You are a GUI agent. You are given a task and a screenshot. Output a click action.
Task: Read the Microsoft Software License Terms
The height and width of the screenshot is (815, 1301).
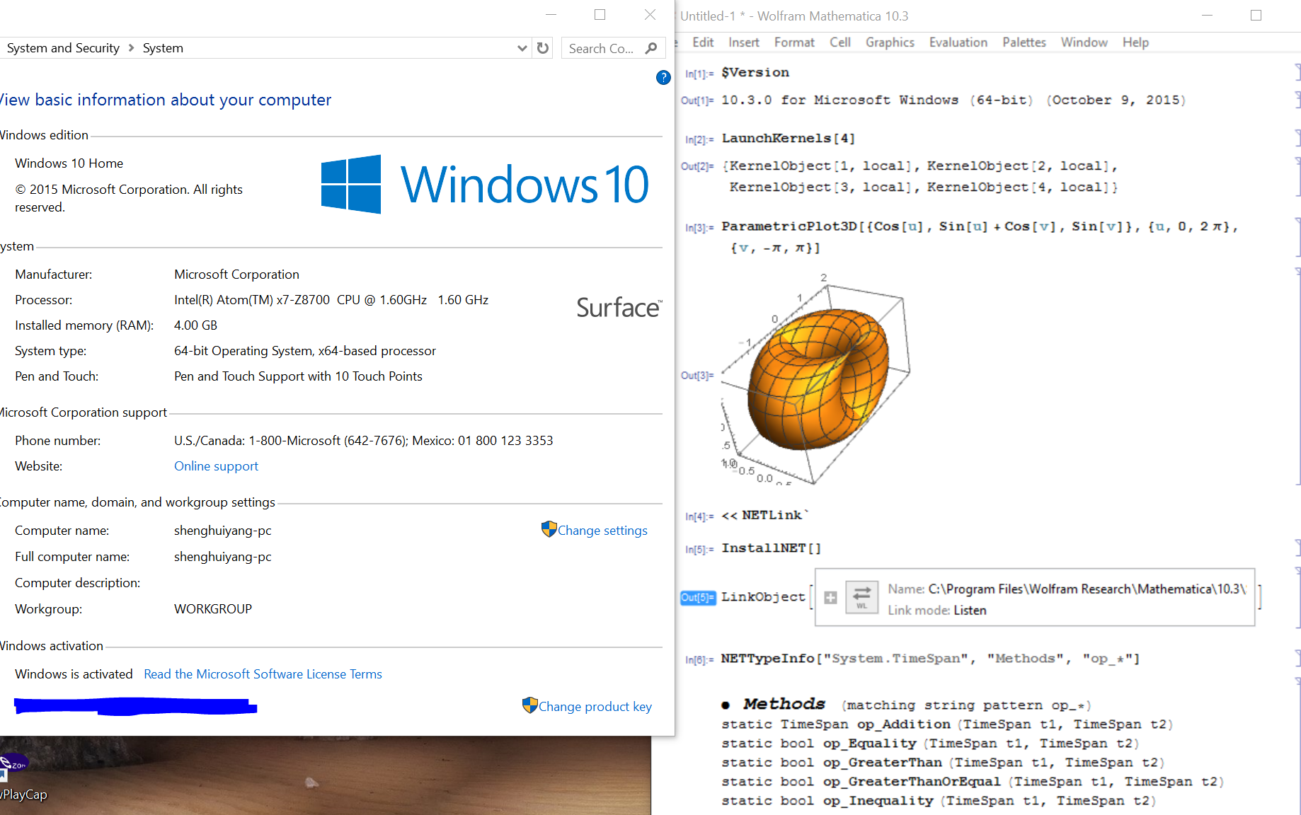263,674
